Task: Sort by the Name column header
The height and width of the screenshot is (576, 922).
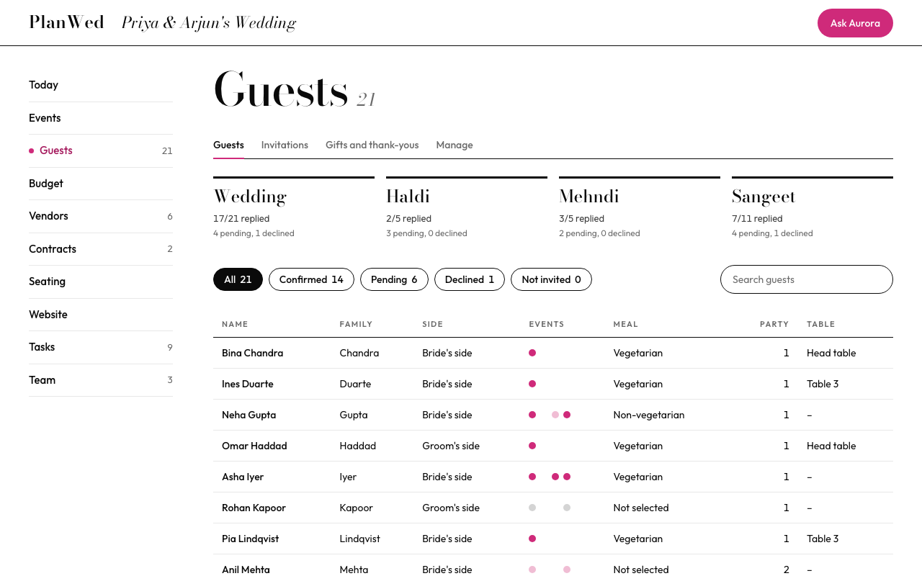Action: tap(235, 324)
